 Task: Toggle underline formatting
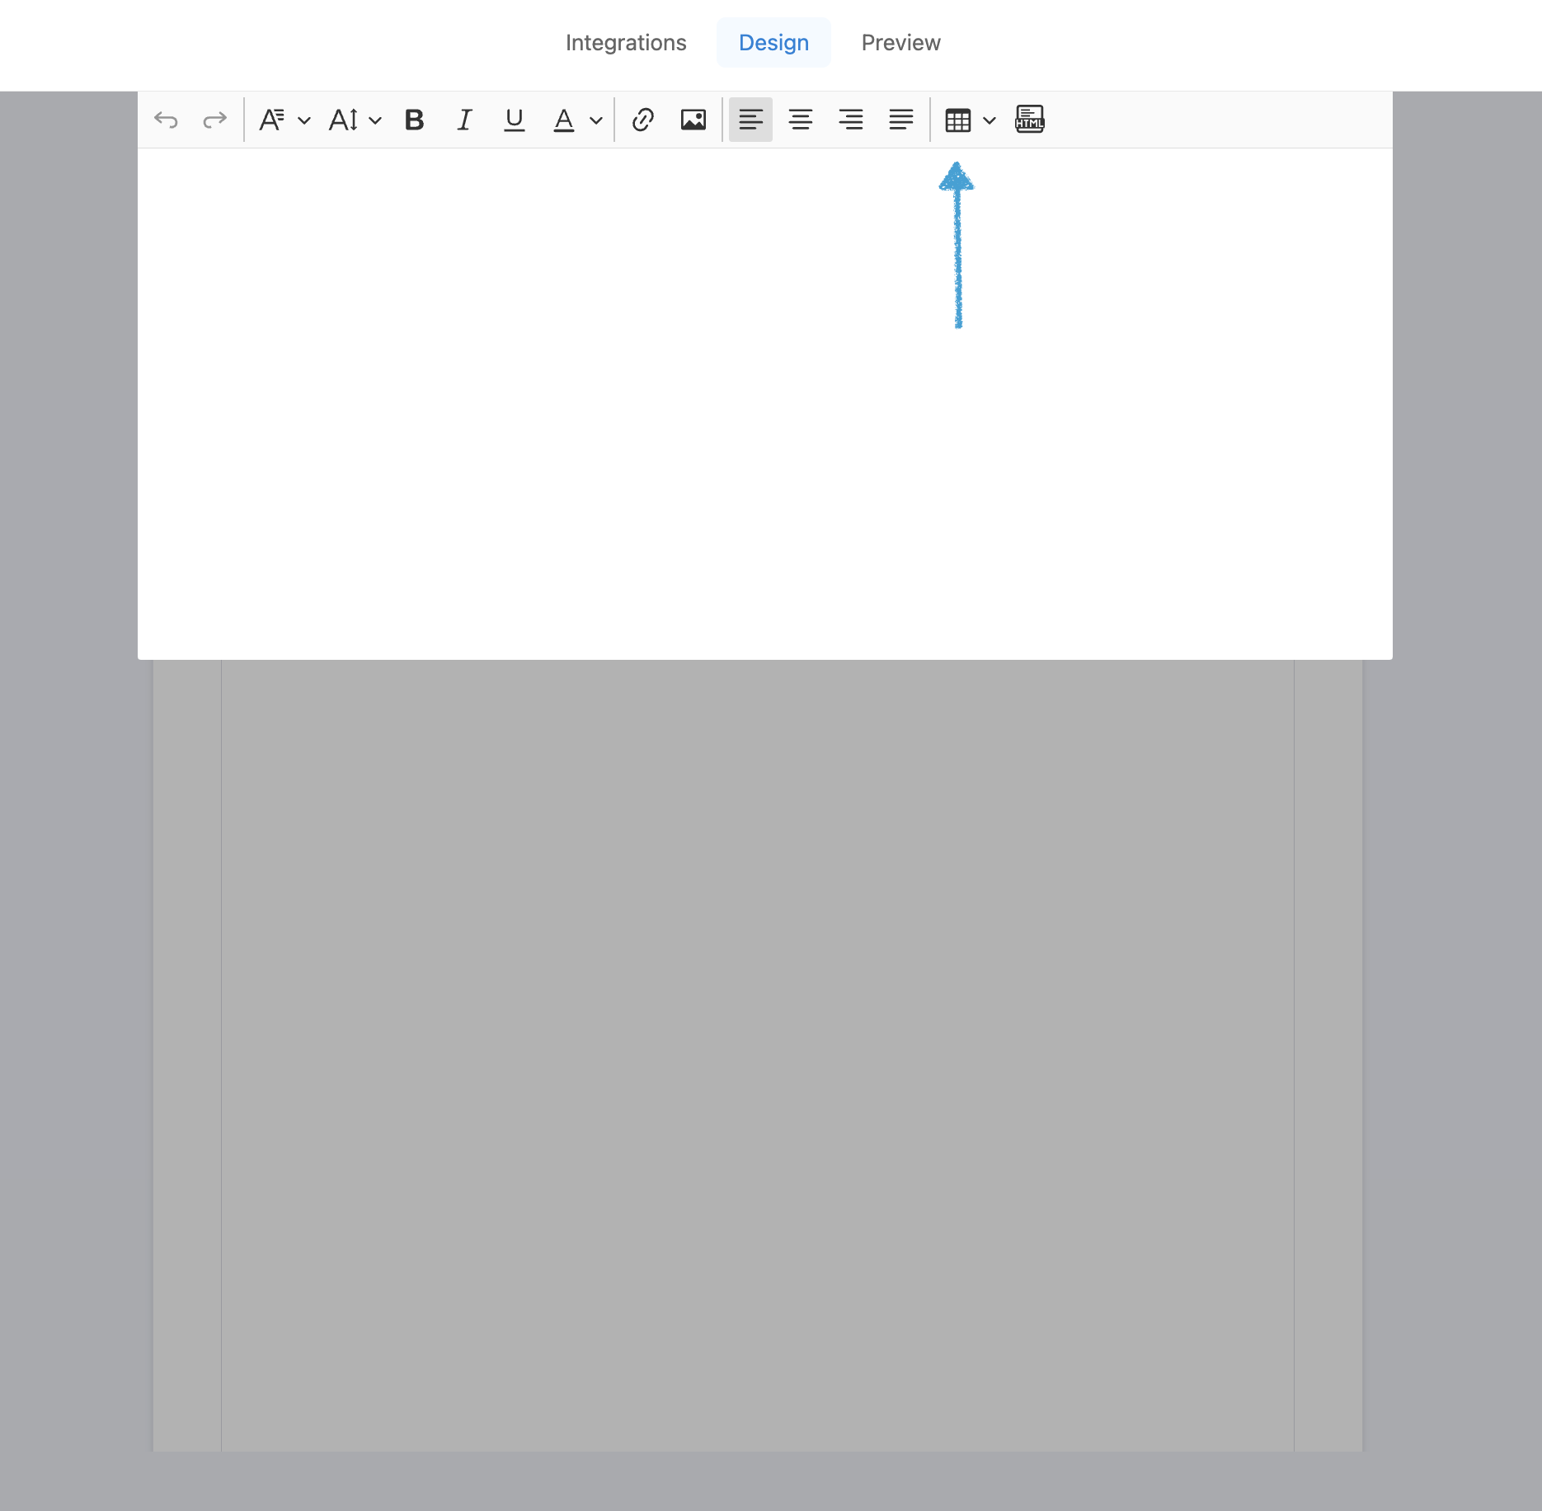pos(514,120)
